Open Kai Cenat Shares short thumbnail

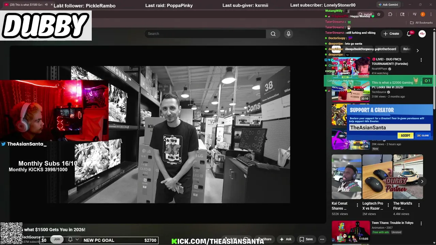click(x=346, y=177)
